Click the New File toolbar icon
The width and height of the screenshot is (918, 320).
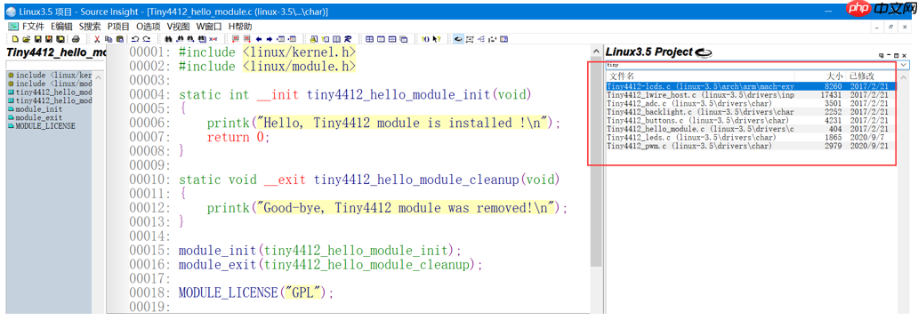point(14,39)
